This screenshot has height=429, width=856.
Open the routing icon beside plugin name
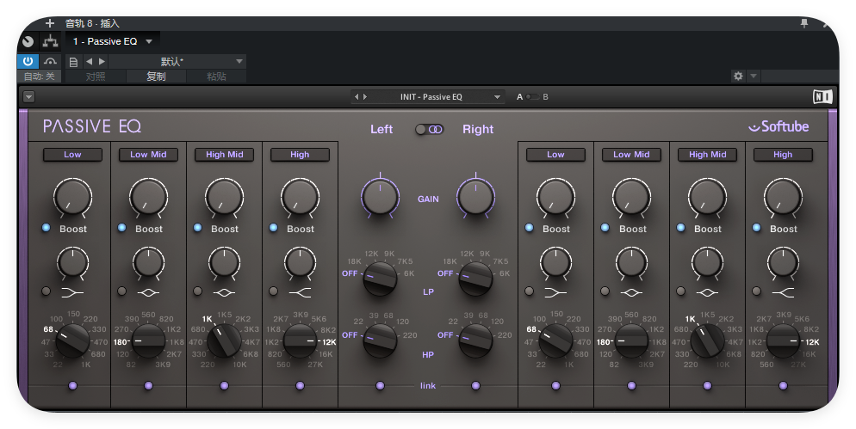(50, 41)
